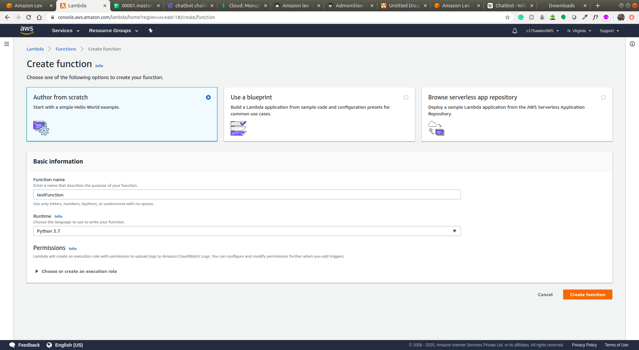
Task: Open a new browser tab with plus icon
Action: [598, 6]
